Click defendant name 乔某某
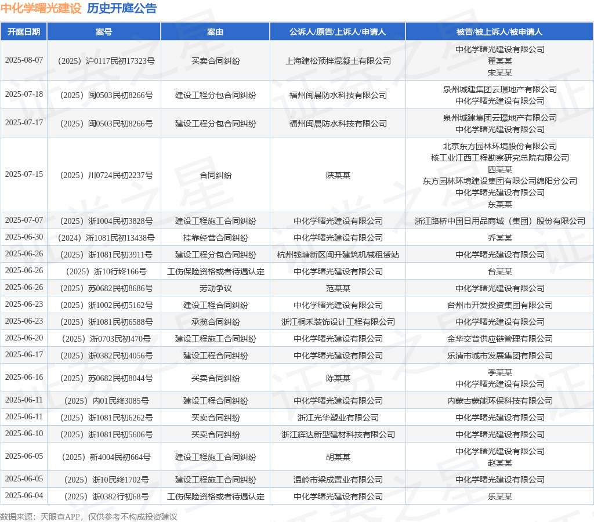The height and width of the screenshot is (522, 594). (x=499, y=238)
